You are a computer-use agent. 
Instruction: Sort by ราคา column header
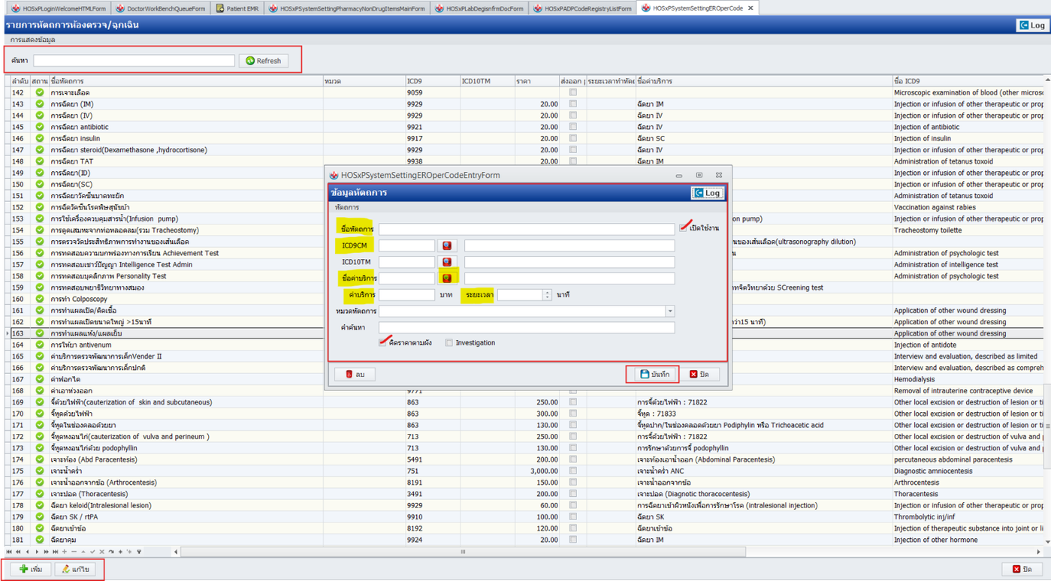tap(536, 81)
